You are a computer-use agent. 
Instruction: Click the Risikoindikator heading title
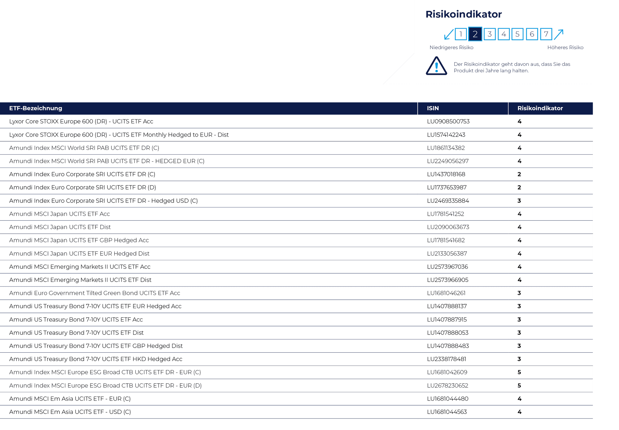coord(463,14)
